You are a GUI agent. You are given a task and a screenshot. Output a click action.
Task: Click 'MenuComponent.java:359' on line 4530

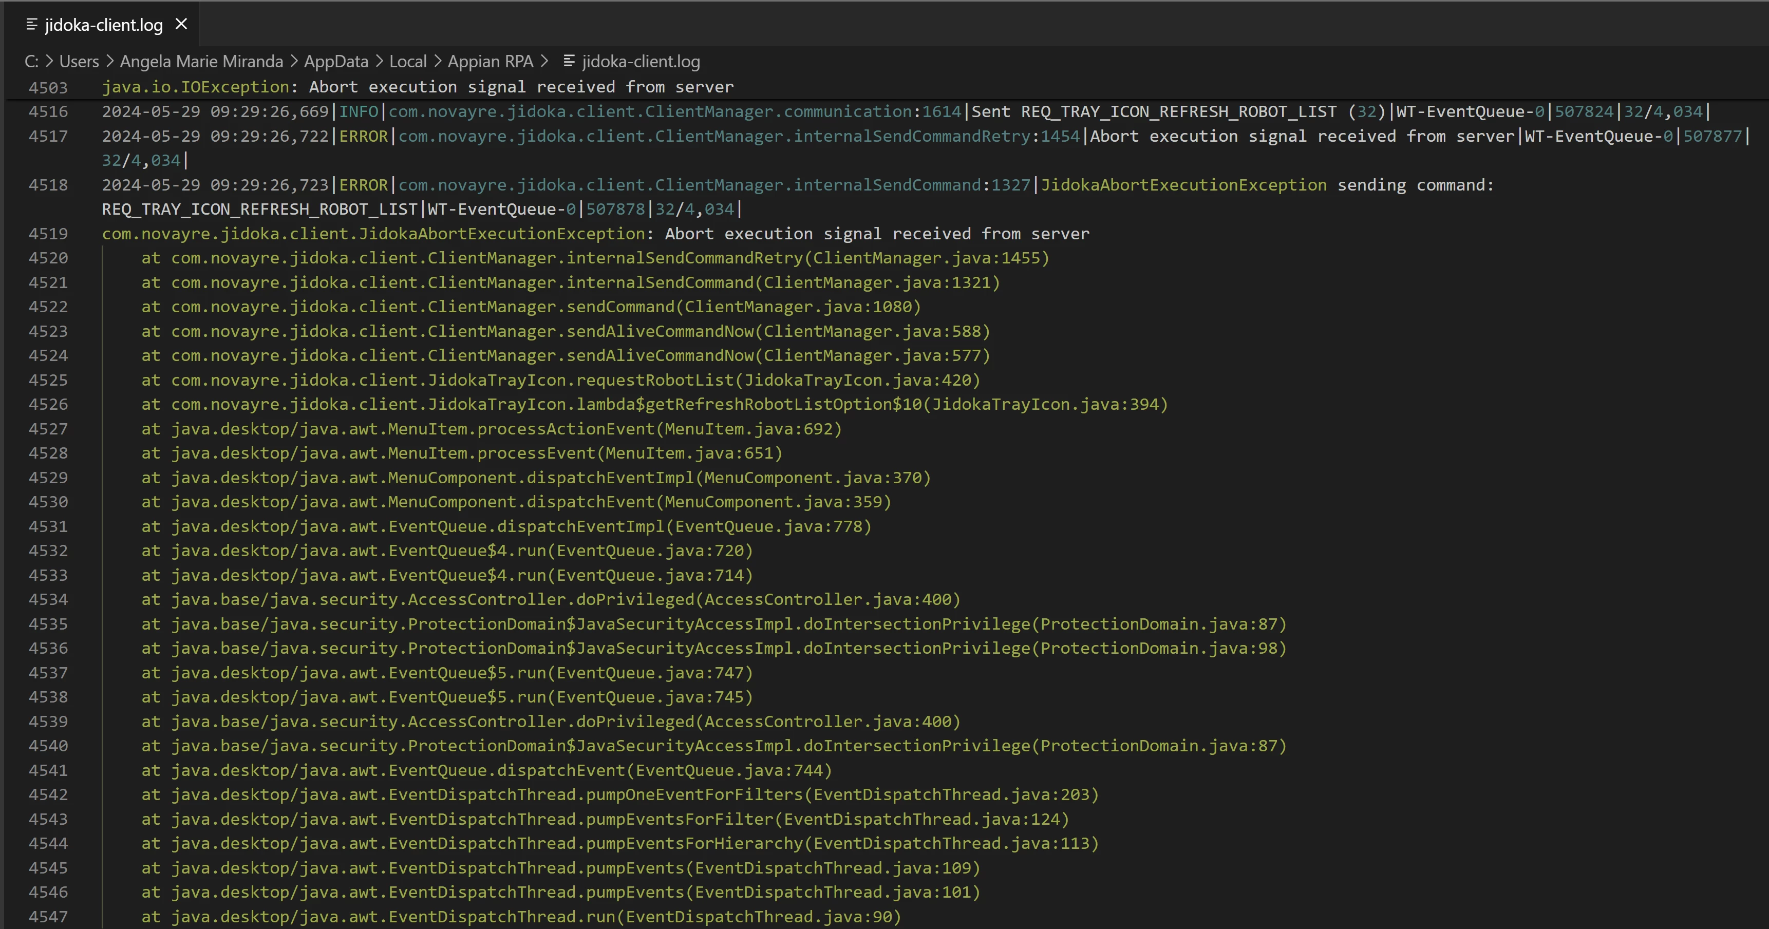click(774, 502)
